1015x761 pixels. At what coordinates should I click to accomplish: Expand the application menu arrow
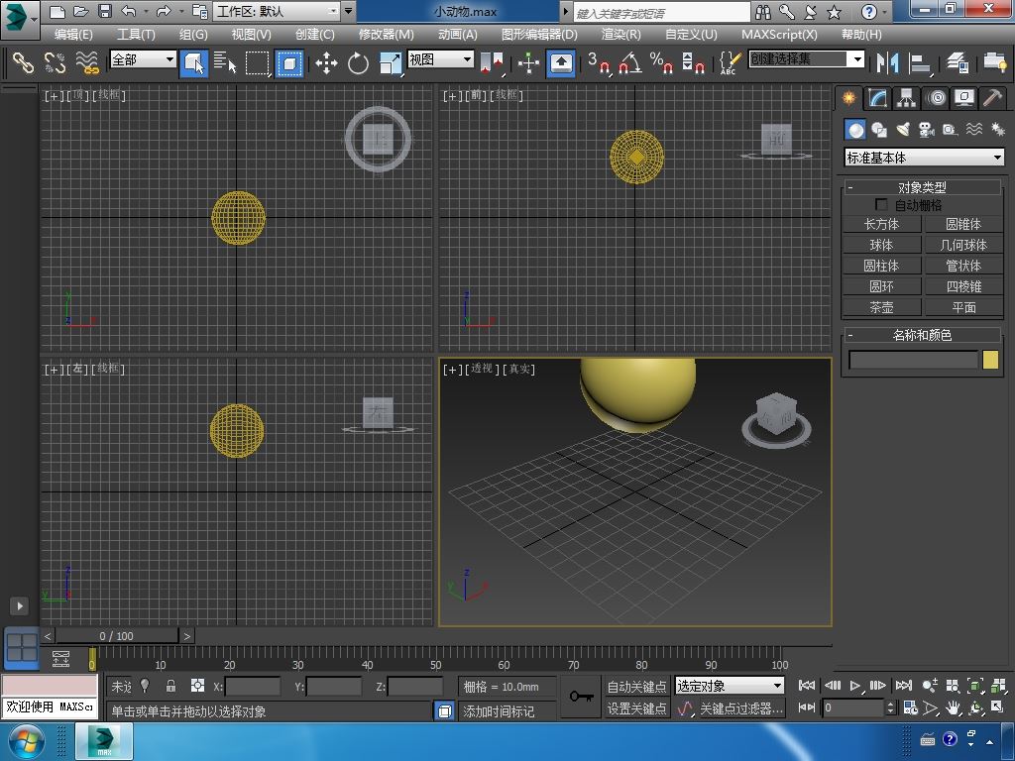coord(34,20)
